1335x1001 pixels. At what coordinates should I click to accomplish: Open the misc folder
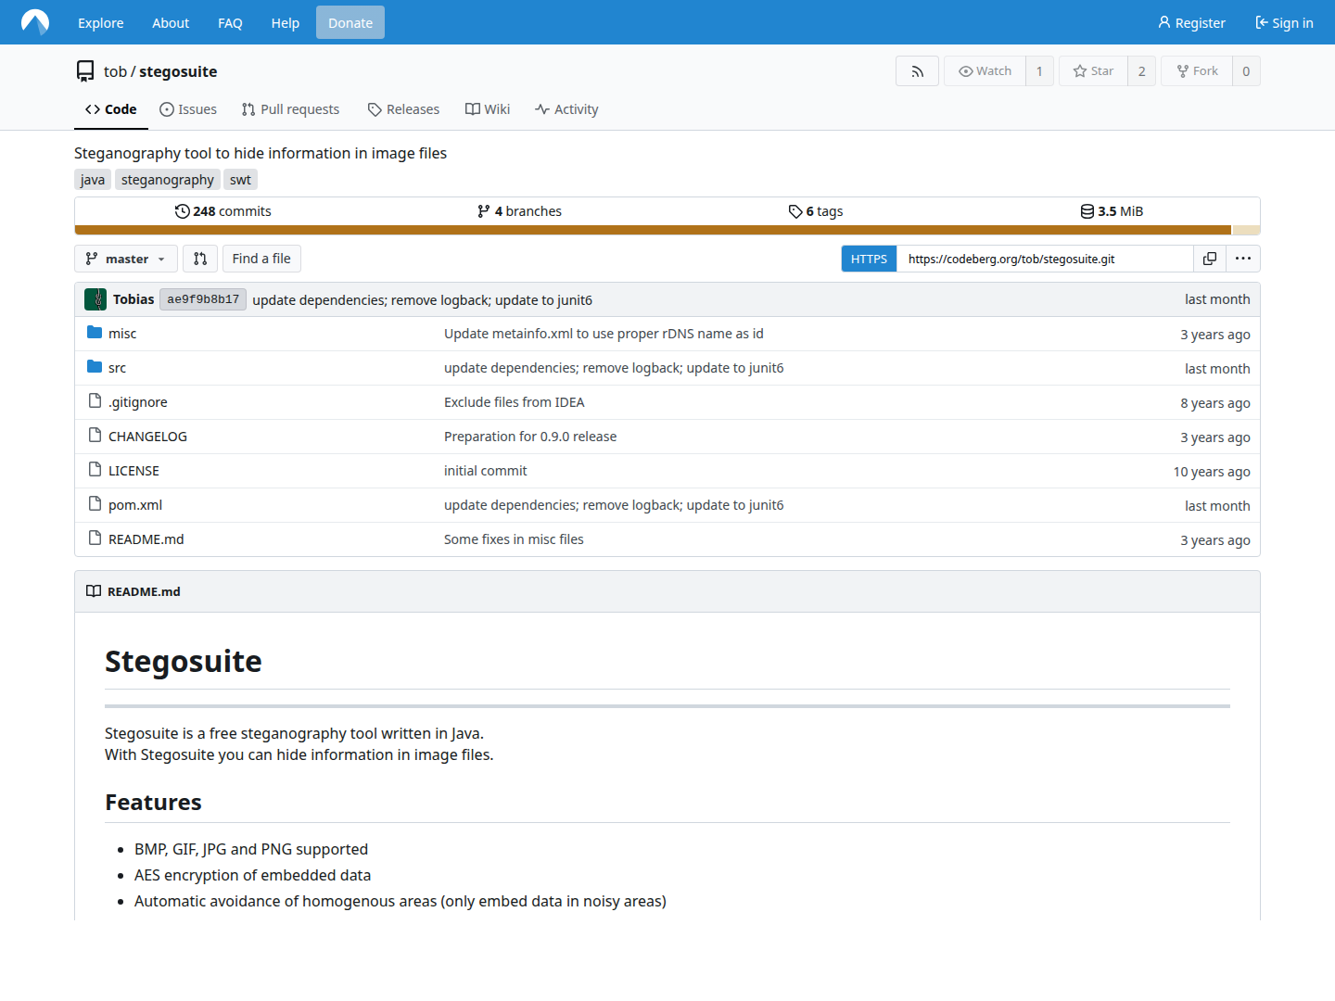tap(122, 334)
